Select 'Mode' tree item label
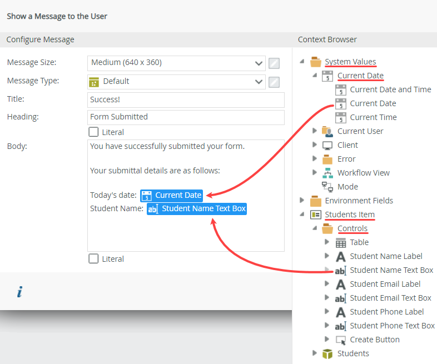Image resolution: width=437 pixels, height=364 pixels. pyautogui.click(x=347, y=187)
